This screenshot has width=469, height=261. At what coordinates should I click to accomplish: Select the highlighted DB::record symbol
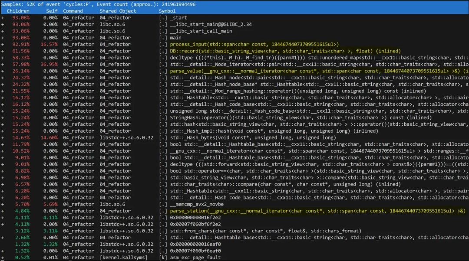point(285,51)
